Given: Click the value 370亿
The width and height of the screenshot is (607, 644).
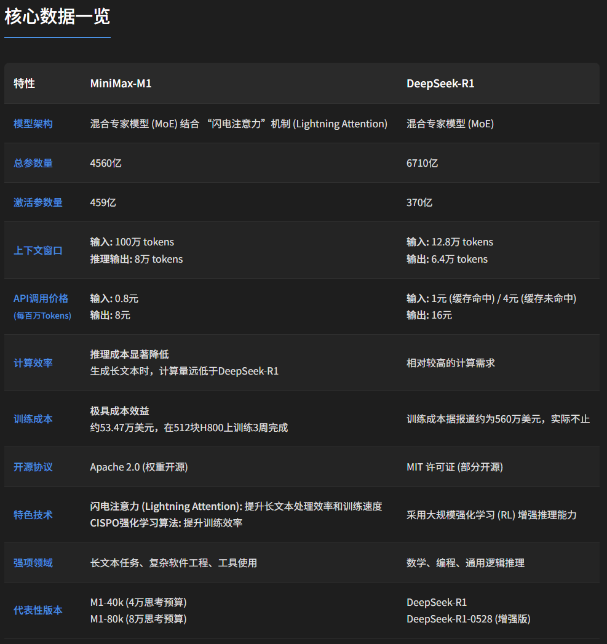Looking at the screenshot, I should tap(419, 202).
